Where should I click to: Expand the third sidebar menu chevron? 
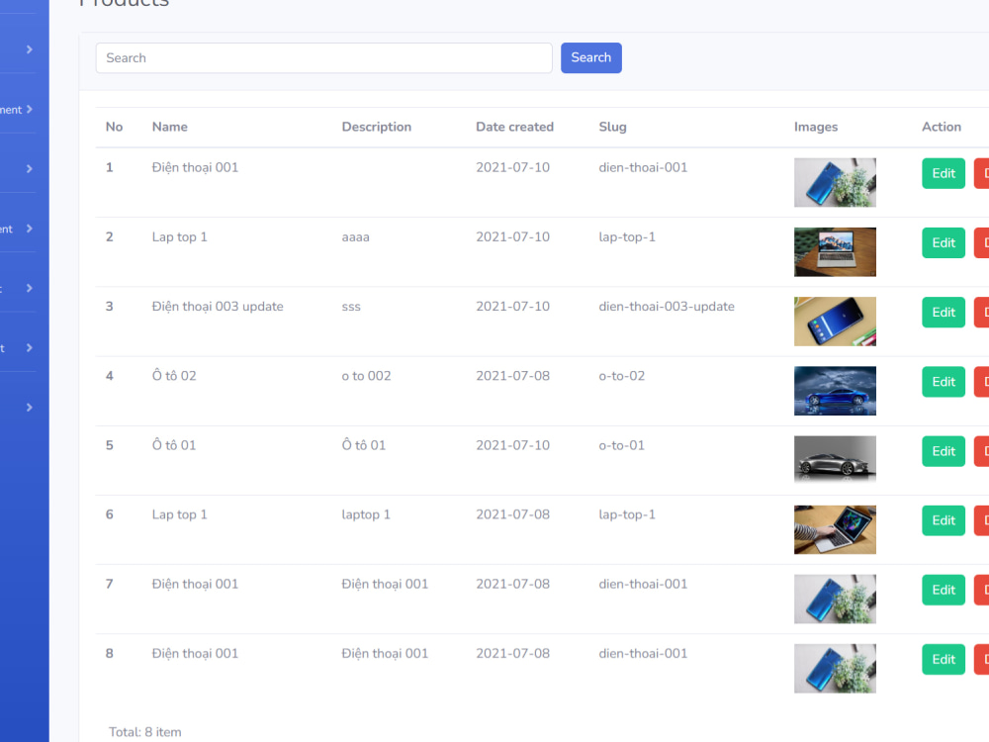[29, 168]
